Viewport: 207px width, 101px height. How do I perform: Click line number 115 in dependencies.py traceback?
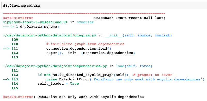(15, 88)
